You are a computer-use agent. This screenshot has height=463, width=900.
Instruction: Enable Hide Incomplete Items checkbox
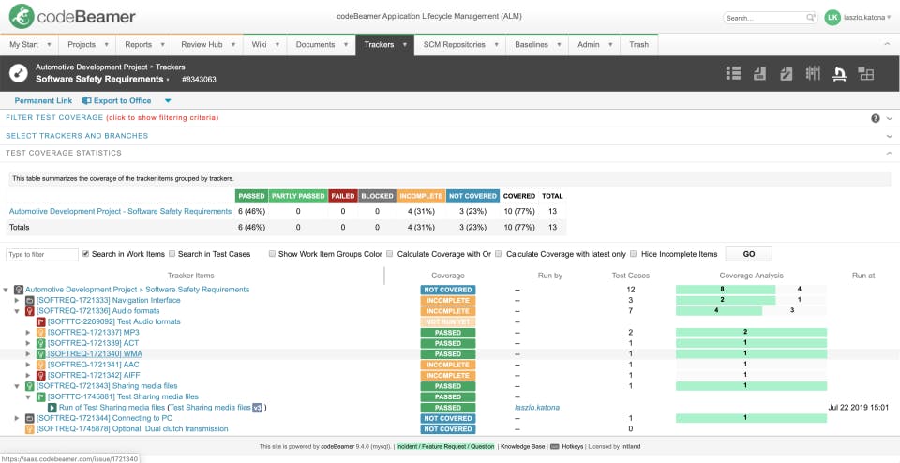[x=633, y=254]
